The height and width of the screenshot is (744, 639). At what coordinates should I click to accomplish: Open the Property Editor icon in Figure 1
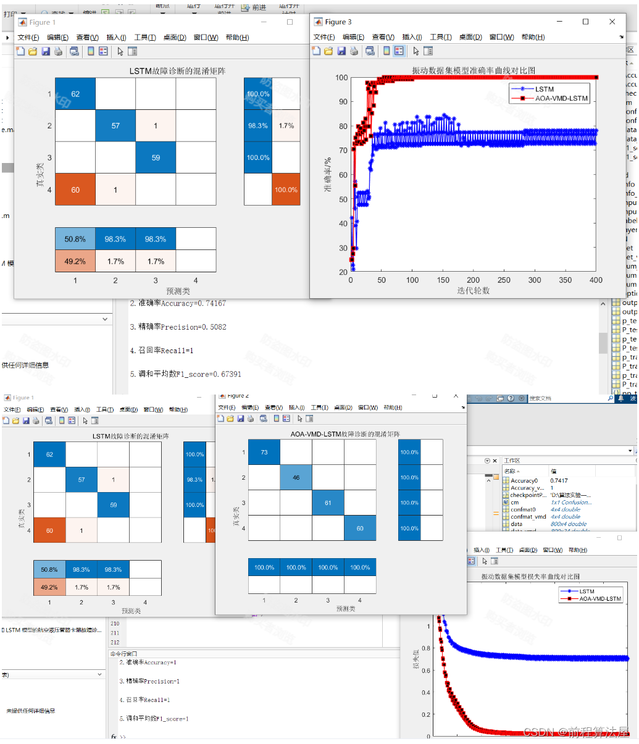click(x=133, y=52)
